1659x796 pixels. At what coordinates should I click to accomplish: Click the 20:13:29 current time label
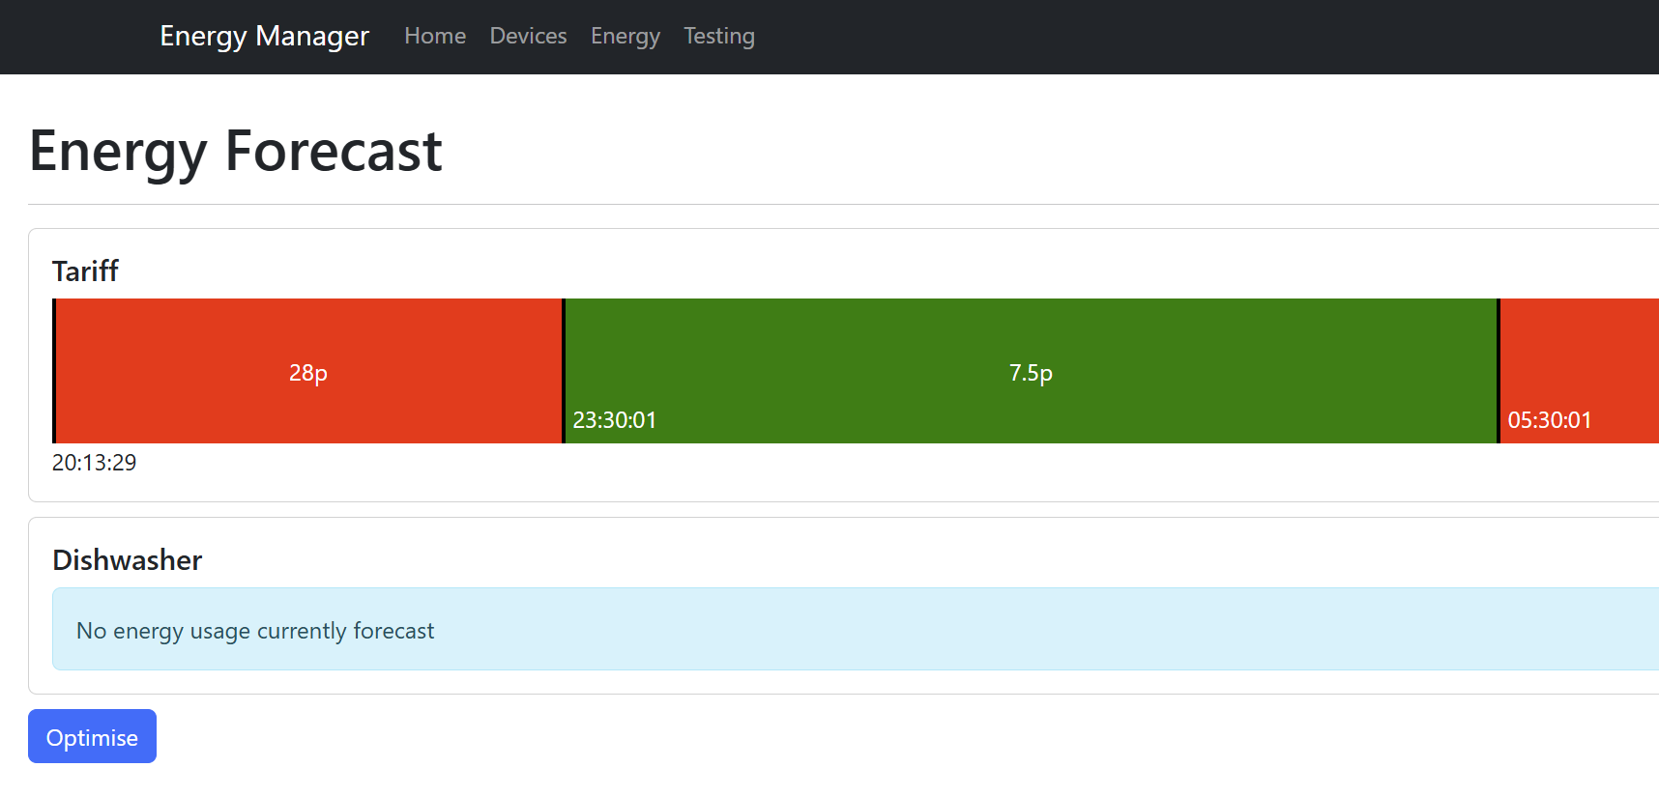pos(95,463)
